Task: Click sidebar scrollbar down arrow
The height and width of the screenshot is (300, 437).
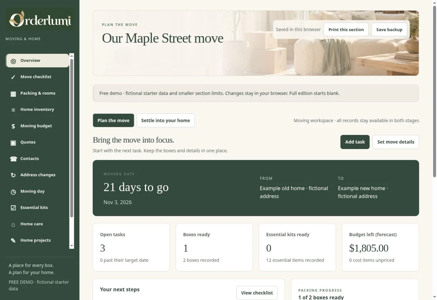Action: pyautogui.click(x=72, y=246)
